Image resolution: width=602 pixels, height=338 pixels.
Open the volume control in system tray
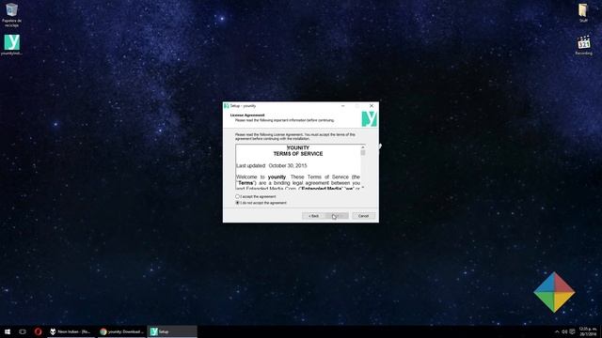pyautogui.click(x=564, y=331)
